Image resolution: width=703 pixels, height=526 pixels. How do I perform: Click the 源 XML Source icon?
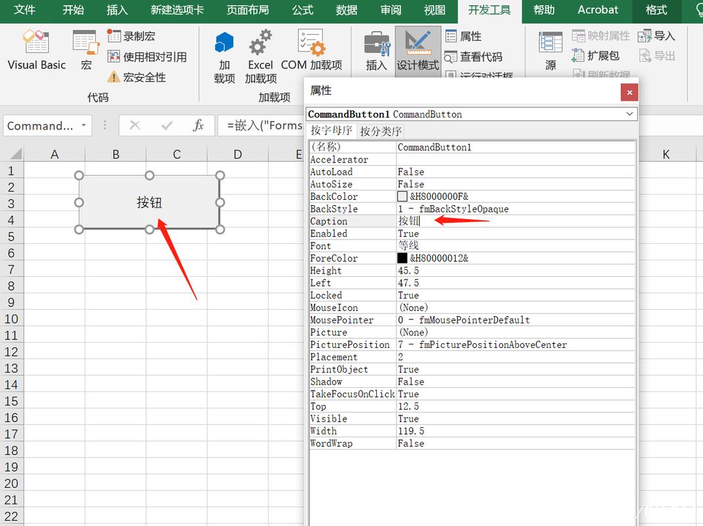[550, 49]
